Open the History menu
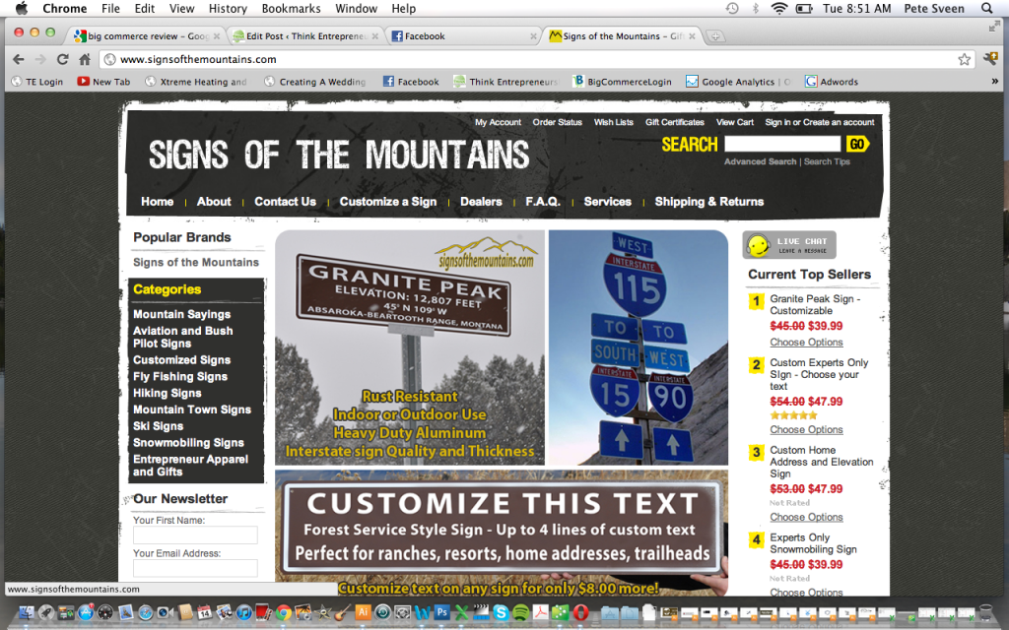The height and width of the screenshot is (630, 1009). coord(228,8)
